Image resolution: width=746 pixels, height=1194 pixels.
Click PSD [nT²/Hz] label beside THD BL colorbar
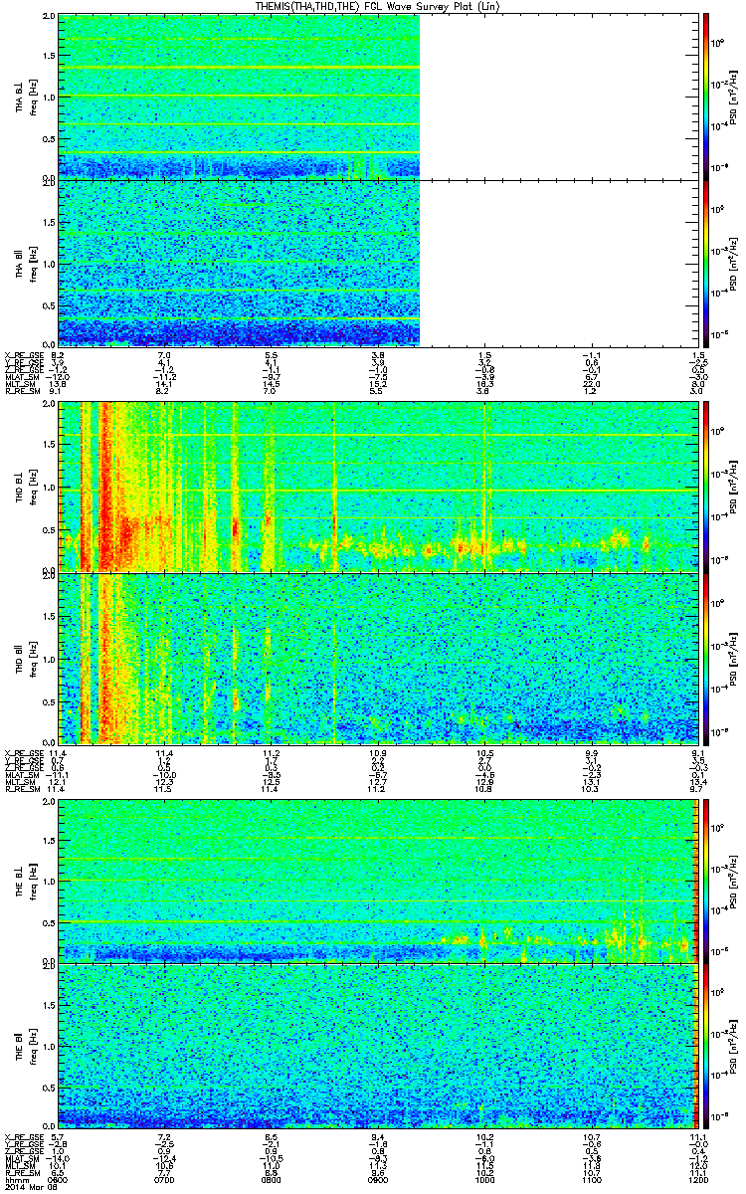pyautogui.click(x=734, y=486)
